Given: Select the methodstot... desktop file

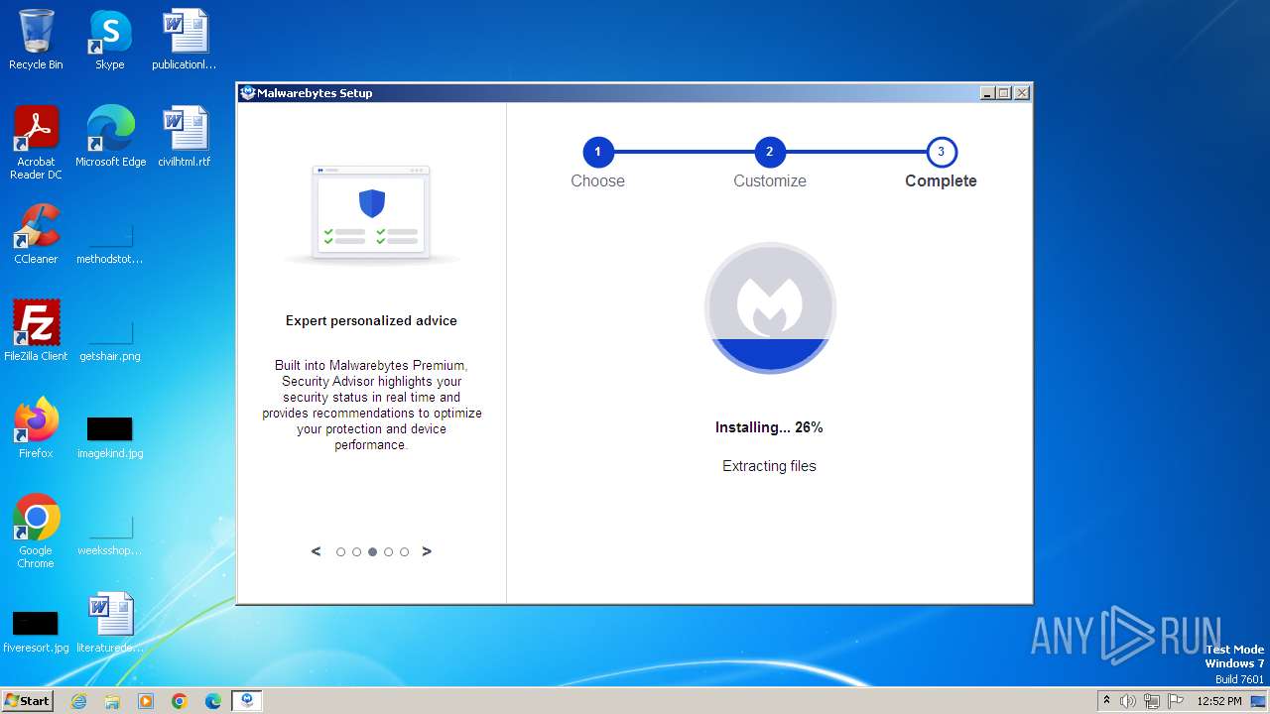Looking at the screenshot, I should (110, 243).
